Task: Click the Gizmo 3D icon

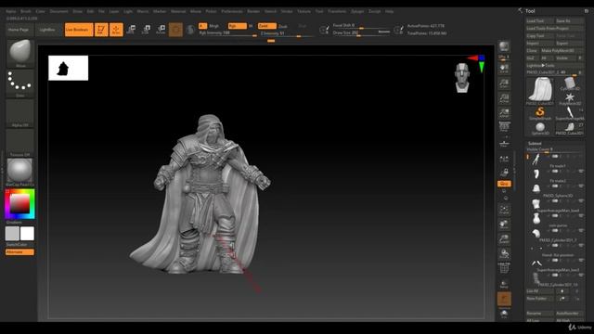Action: click(175, 30)
